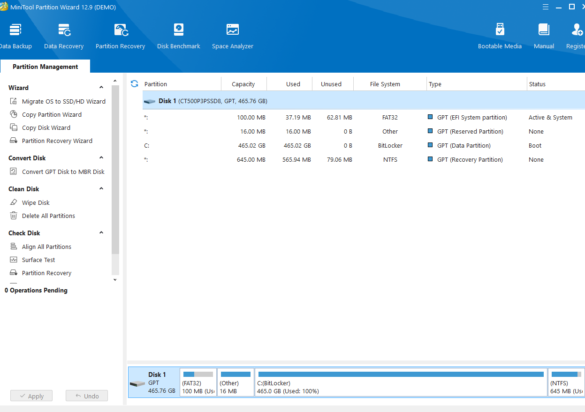Select the Disk 1 header row
585x412 pixels.
pos(364,101)
